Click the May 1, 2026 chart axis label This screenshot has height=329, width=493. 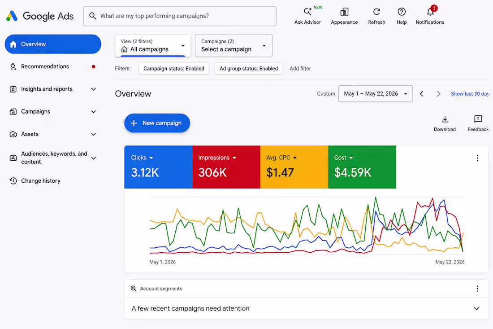point(163,262)
